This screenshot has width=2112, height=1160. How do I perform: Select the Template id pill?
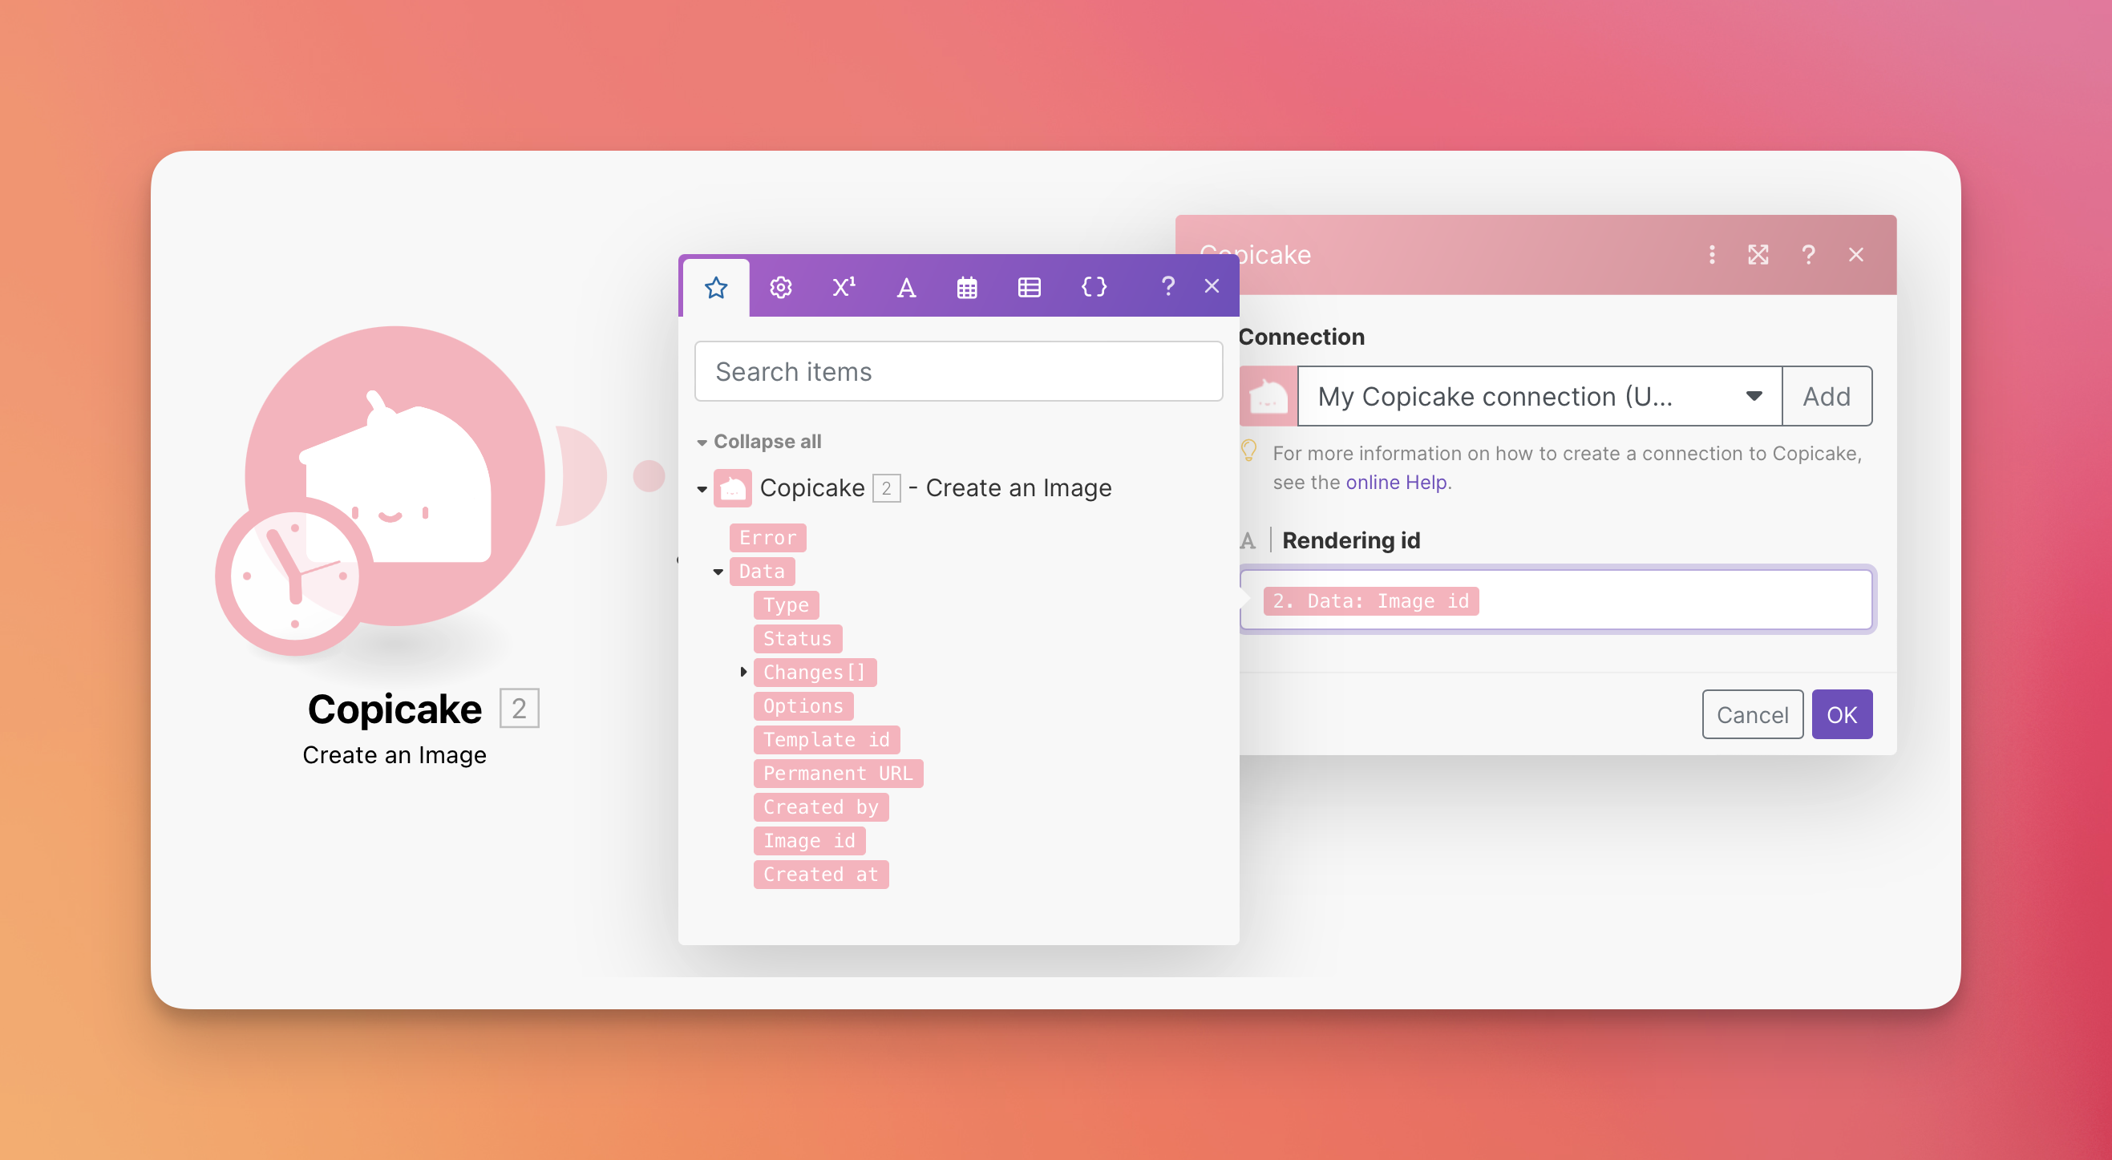coord(827,739)
